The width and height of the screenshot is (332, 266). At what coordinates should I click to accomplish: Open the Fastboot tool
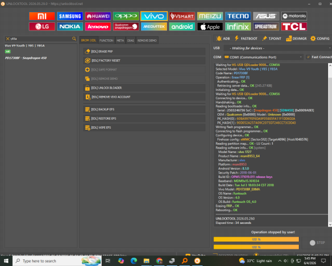click(x=246, y=39)
